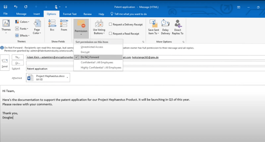Click the Save icon in title bar
The height and width of the screenshot is (142, 265).
(5, 7)
